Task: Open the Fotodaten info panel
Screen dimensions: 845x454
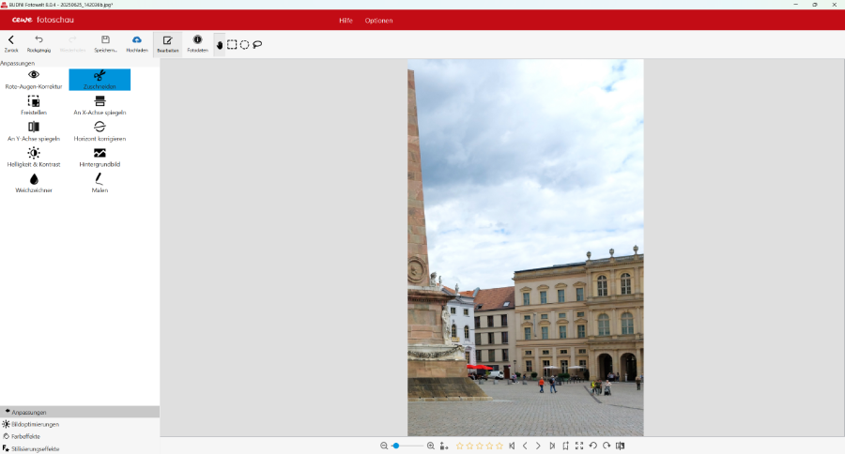Action: 197,44
